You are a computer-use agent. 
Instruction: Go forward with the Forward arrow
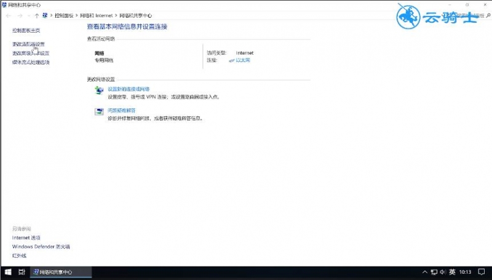coord(20,16)
